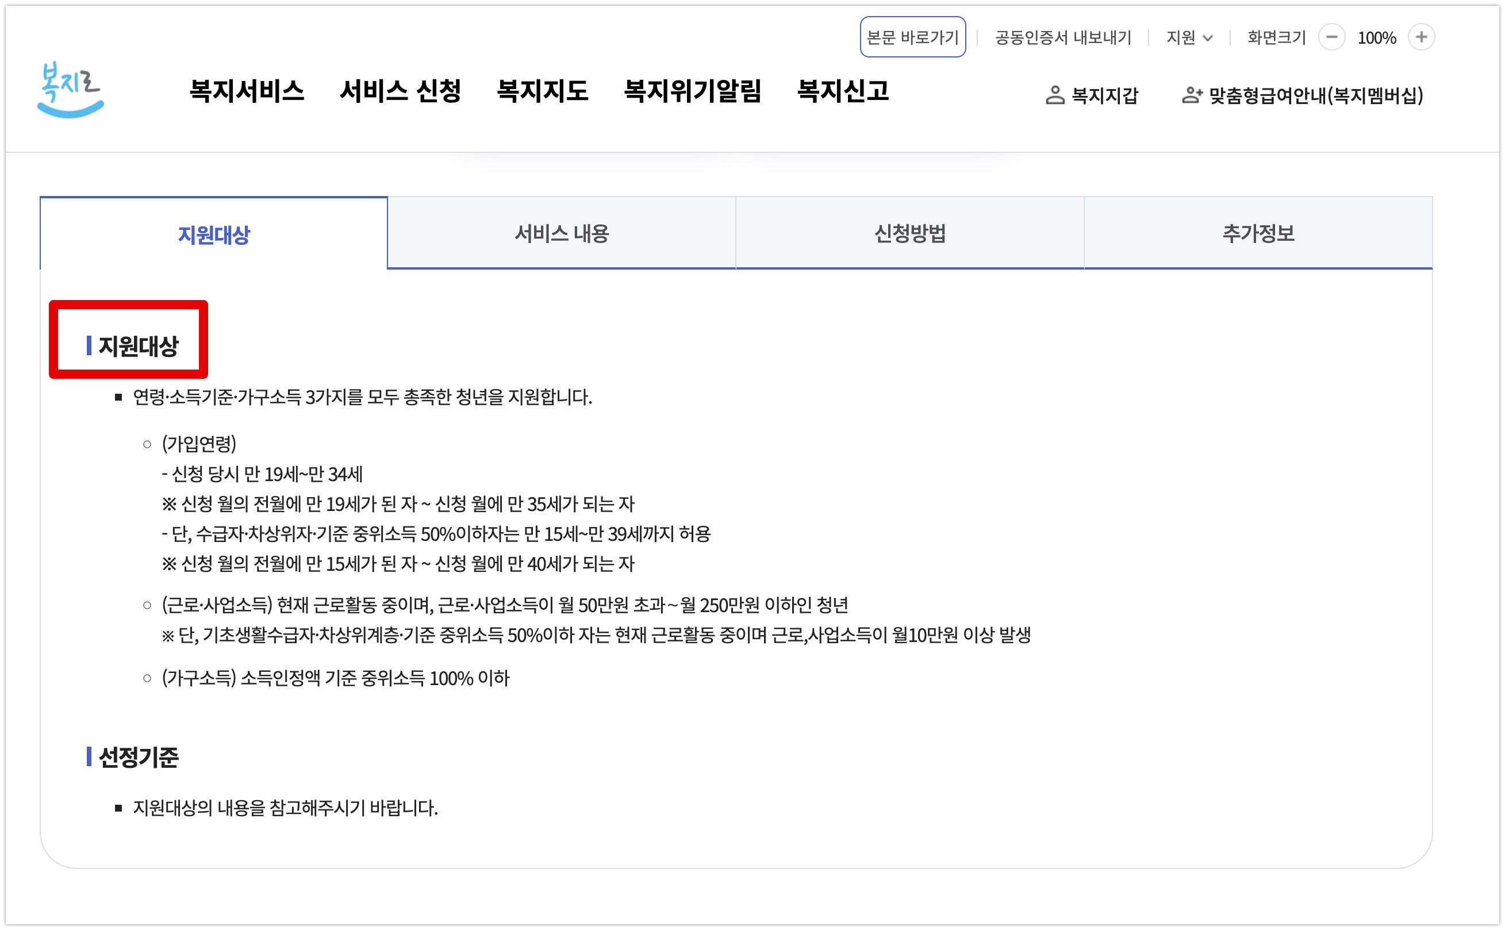
Task: Open the 복지지도 menu
Action: pyautogui.click(x=542, y=91)
